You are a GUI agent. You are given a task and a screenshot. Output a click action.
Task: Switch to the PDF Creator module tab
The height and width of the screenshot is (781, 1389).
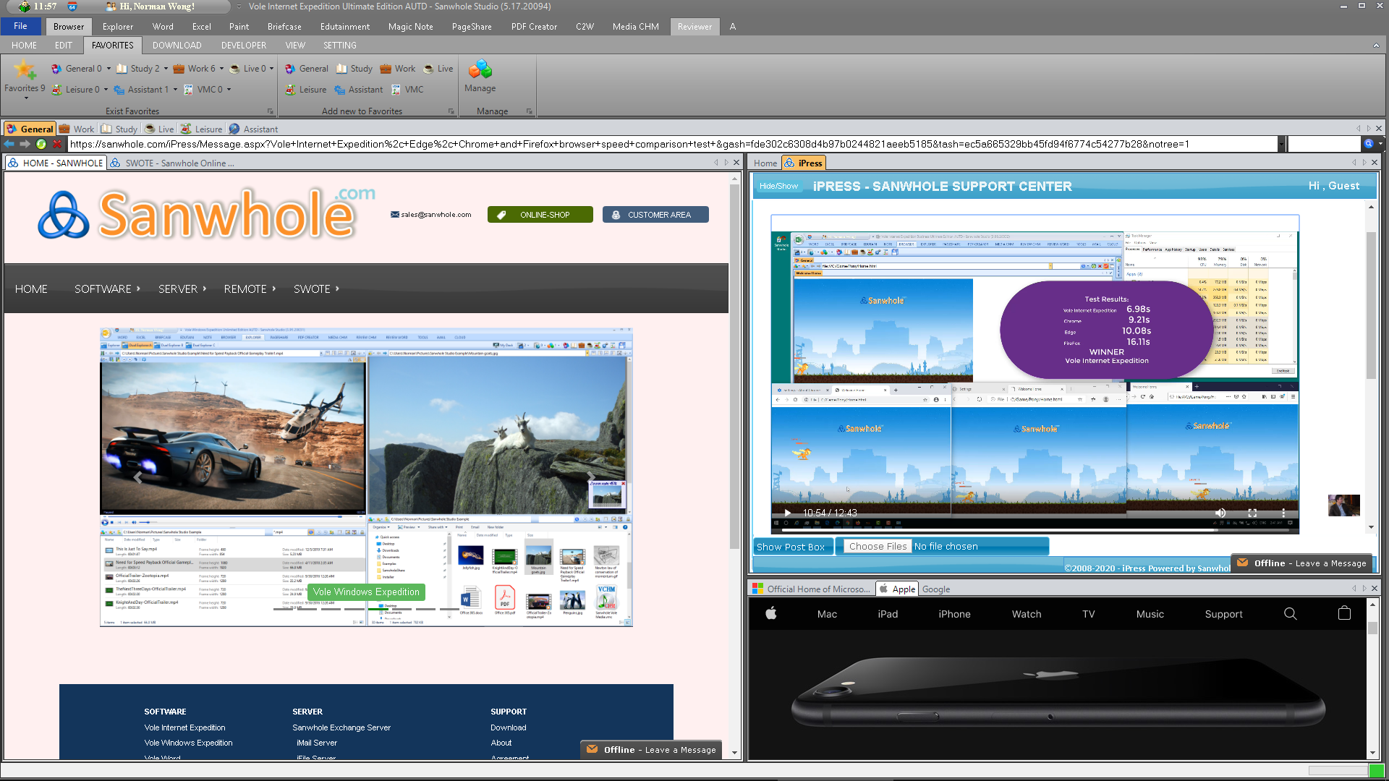click(534, 27)
